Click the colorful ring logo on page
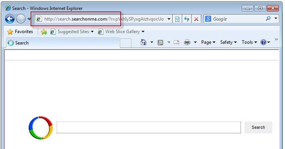The width and height of the screenshot is (285, 149). click(x=41, y=128)
